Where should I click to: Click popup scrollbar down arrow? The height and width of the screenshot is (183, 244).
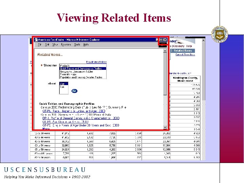coord(165,127)
